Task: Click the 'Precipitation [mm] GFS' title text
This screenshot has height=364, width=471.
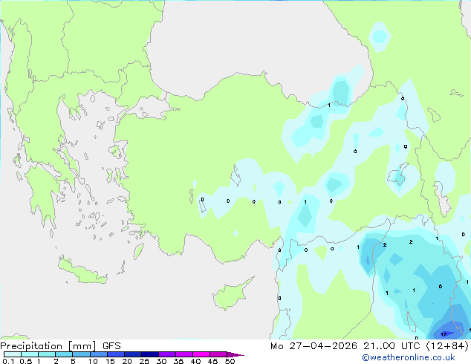Action: point(60,346)
